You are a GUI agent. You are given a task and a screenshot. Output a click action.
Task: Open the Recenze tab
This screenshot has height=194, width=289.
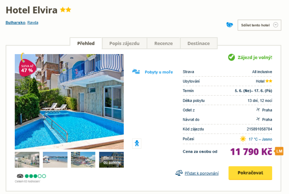tap(163, 44)
